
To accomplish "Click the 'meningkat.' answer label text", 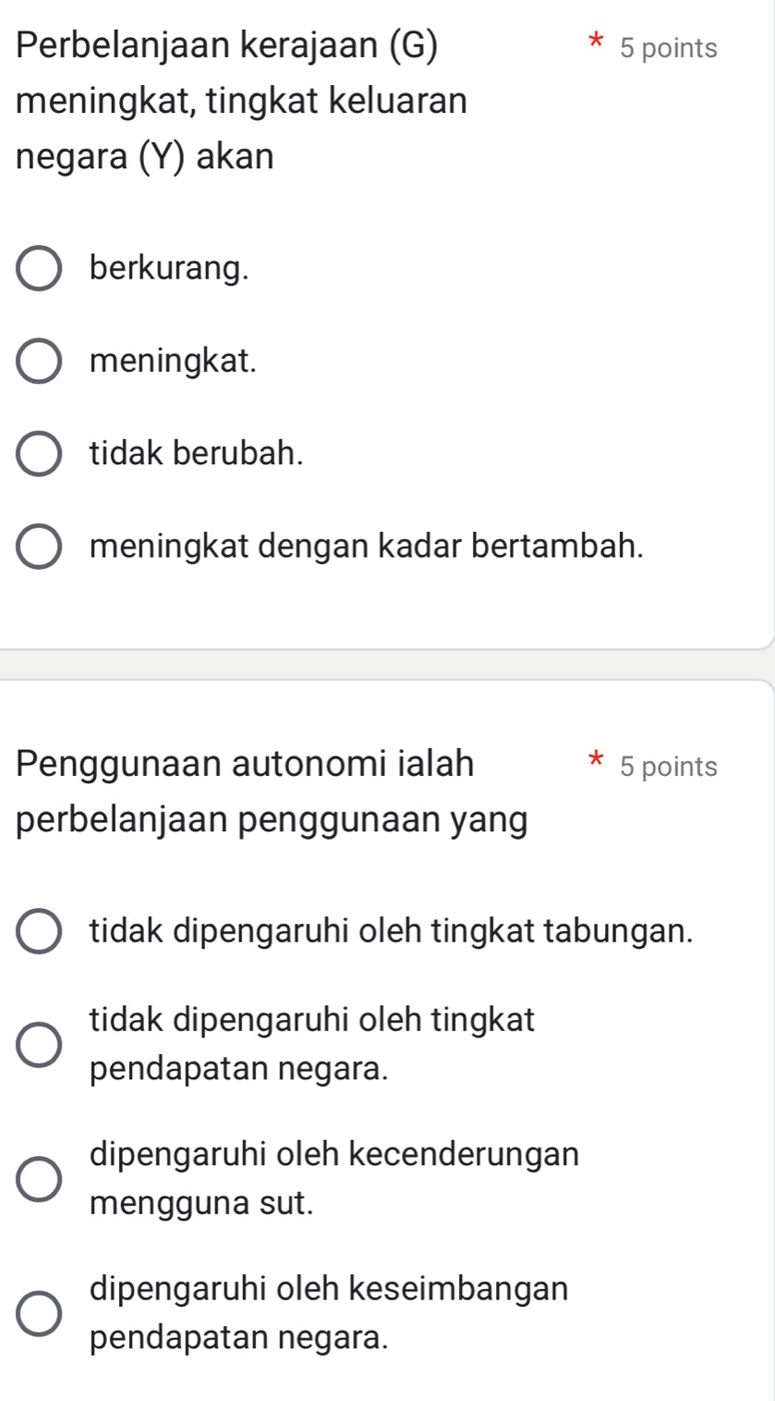I will click(174, 362).
